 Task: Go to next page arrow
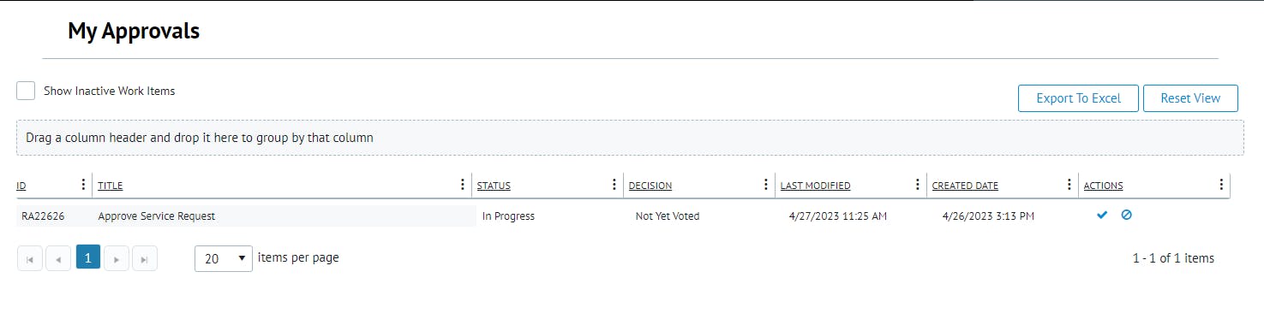[x=117, y=258]
